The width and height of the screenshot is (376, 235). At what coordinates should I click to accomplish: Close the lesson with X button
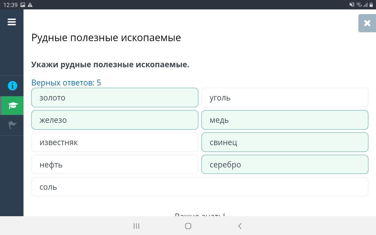click(367, 23)
